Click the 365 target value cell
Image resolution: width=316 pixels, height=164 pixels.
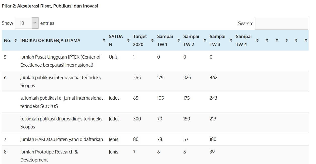coord(137,78)
